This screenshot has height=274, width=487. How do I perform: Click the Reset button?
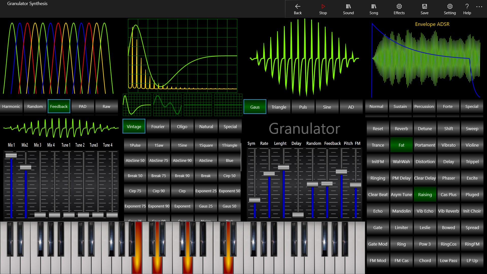pyautogui.click(x=377, y=128)
